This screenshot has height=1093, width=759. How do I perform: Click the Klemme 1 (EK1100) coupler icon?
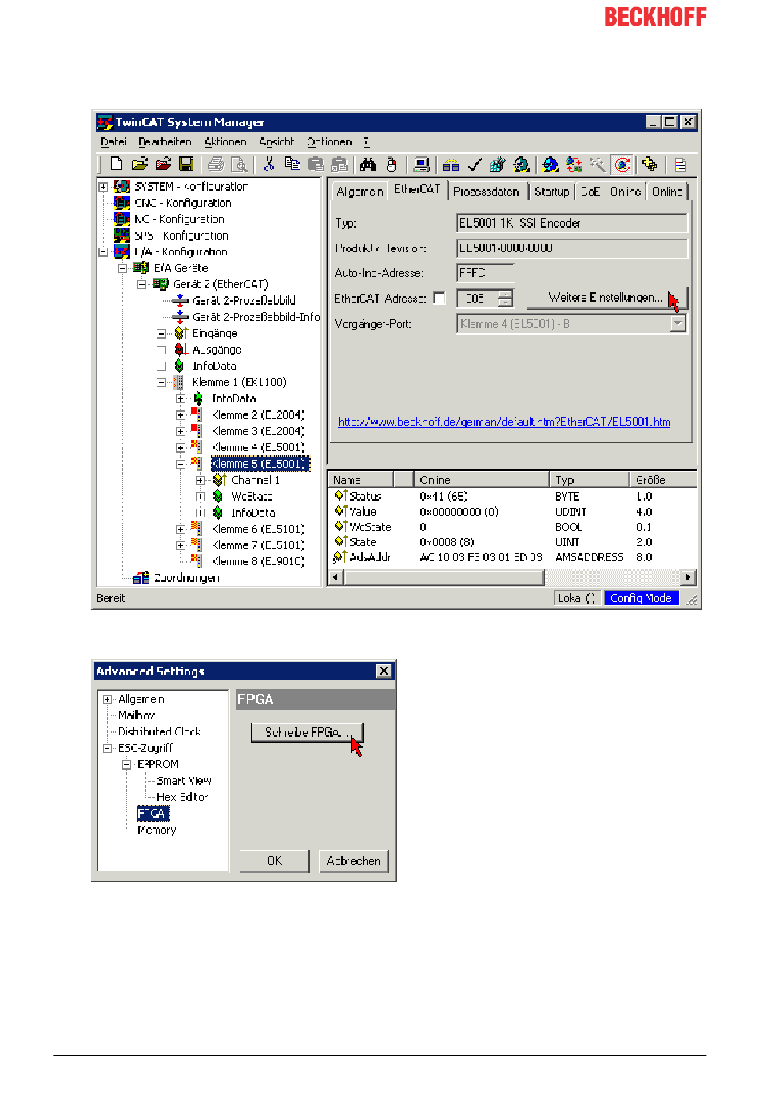tap(179, 382)
